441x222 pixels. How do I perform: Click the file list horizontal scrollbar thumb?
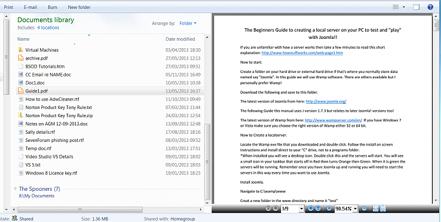point(80,210)
